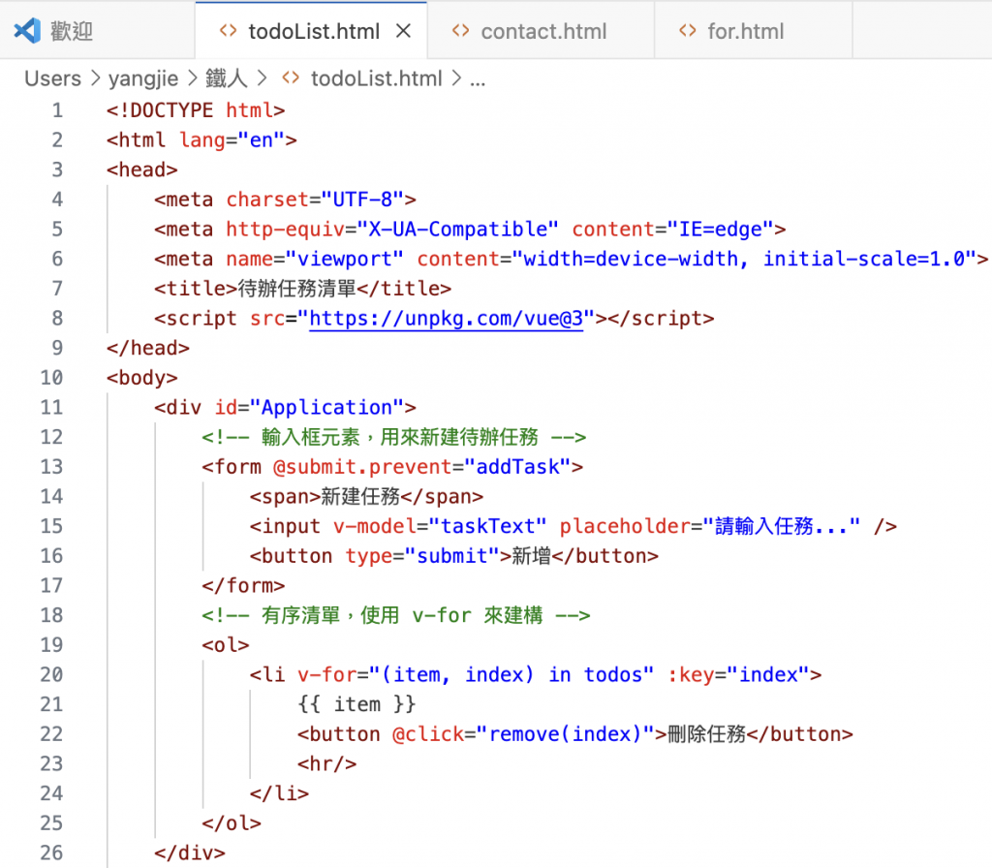The height and width of the screenshot is (868, 992).
Task: Click the closing </div> tag on line 26
Action: 190,853
